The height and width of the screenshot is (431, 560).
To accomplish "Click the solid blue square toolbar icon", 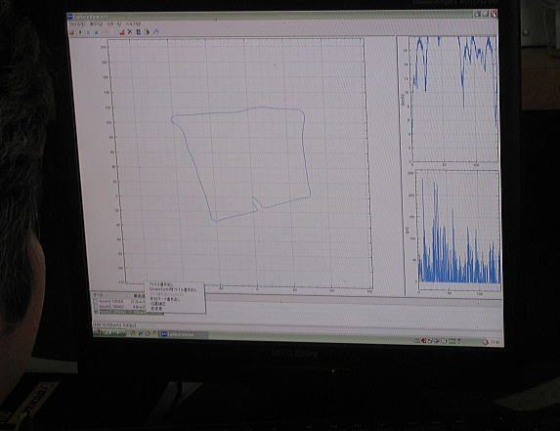I will [96, 32].
